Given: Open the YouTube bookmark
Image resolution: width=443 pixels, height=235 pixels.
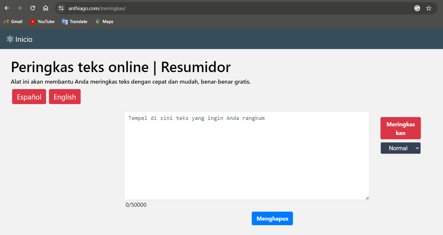Looking at the screenshot, I should [42, 22].
